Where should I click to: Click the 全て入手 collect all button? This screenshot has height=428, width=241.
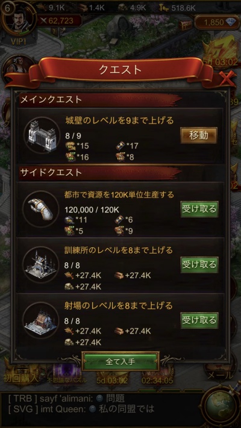click(x=120, y=361)
